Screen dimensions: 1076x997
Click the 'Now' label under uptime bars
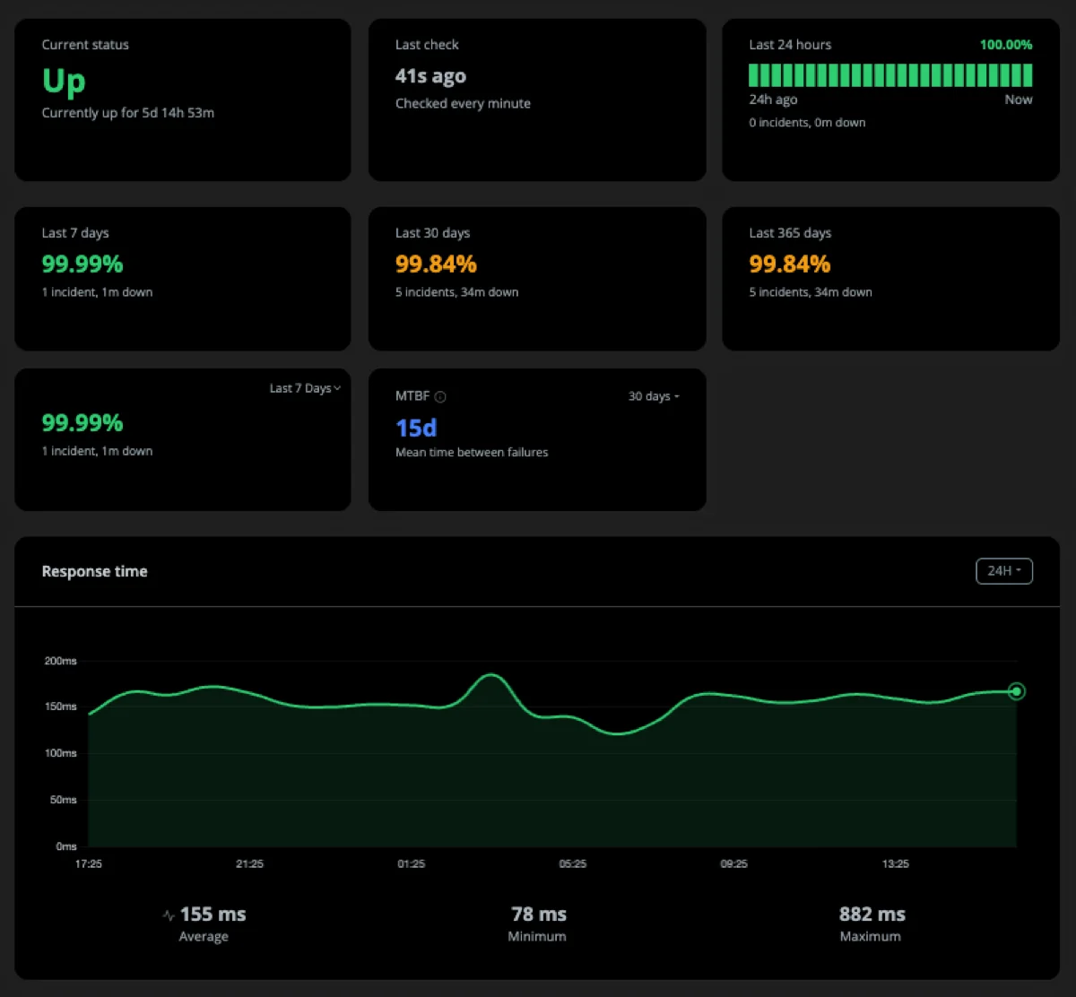pos(1019,100)
